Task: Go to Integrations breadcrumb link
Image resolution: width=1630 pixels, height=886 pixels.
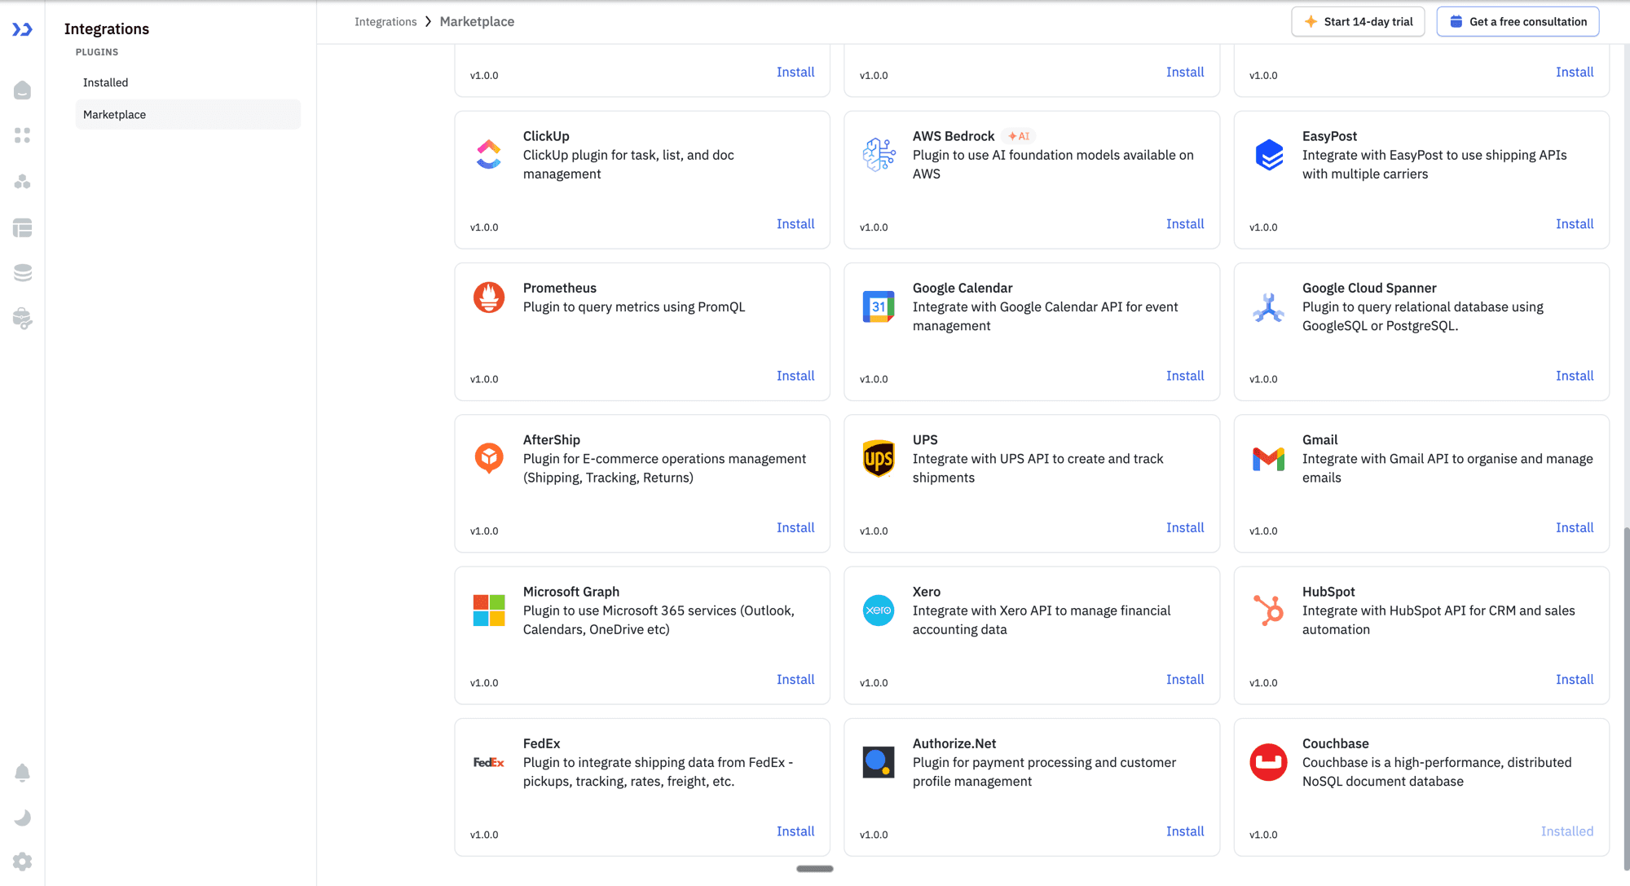Action: coord(385,22)
